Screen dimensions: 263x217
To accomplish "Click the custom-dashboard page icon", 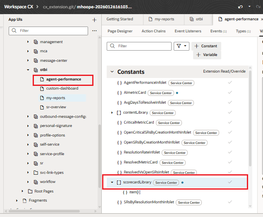I will (x=42, y=88).
